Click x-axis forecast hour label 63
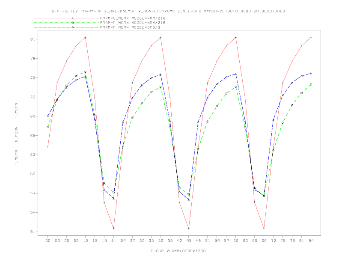339x262 pixels. pos(245,241)
